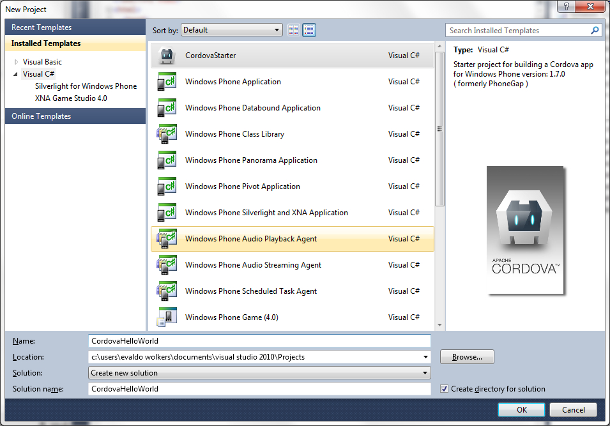The width and height of the screenshot is (610, 426).
Task: Select the Windows Phone Class Library icon
Action: pos(166,133)
